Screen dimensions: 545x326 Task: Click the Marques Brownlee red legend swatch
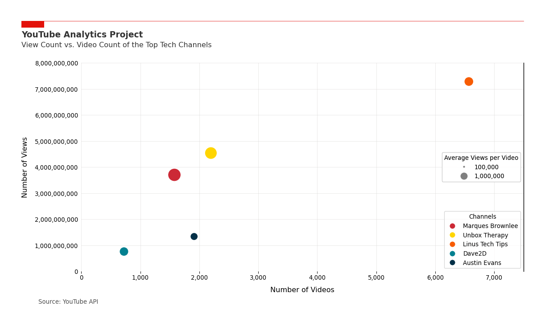click(452, 226)
